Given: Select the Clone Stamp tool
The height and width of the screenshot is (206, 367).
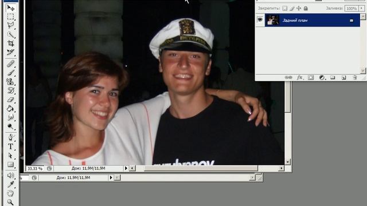Looking at the screenshot, I should click(x=10, y=81).
